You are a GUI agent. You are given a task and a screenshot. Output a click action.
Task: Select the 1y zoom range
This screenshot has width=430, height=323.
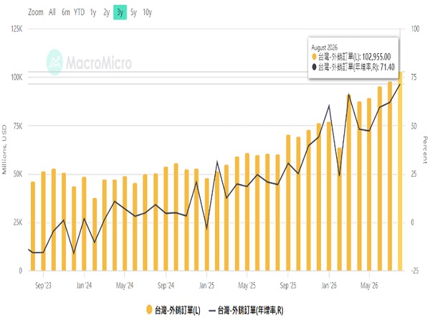coord(93,12)
